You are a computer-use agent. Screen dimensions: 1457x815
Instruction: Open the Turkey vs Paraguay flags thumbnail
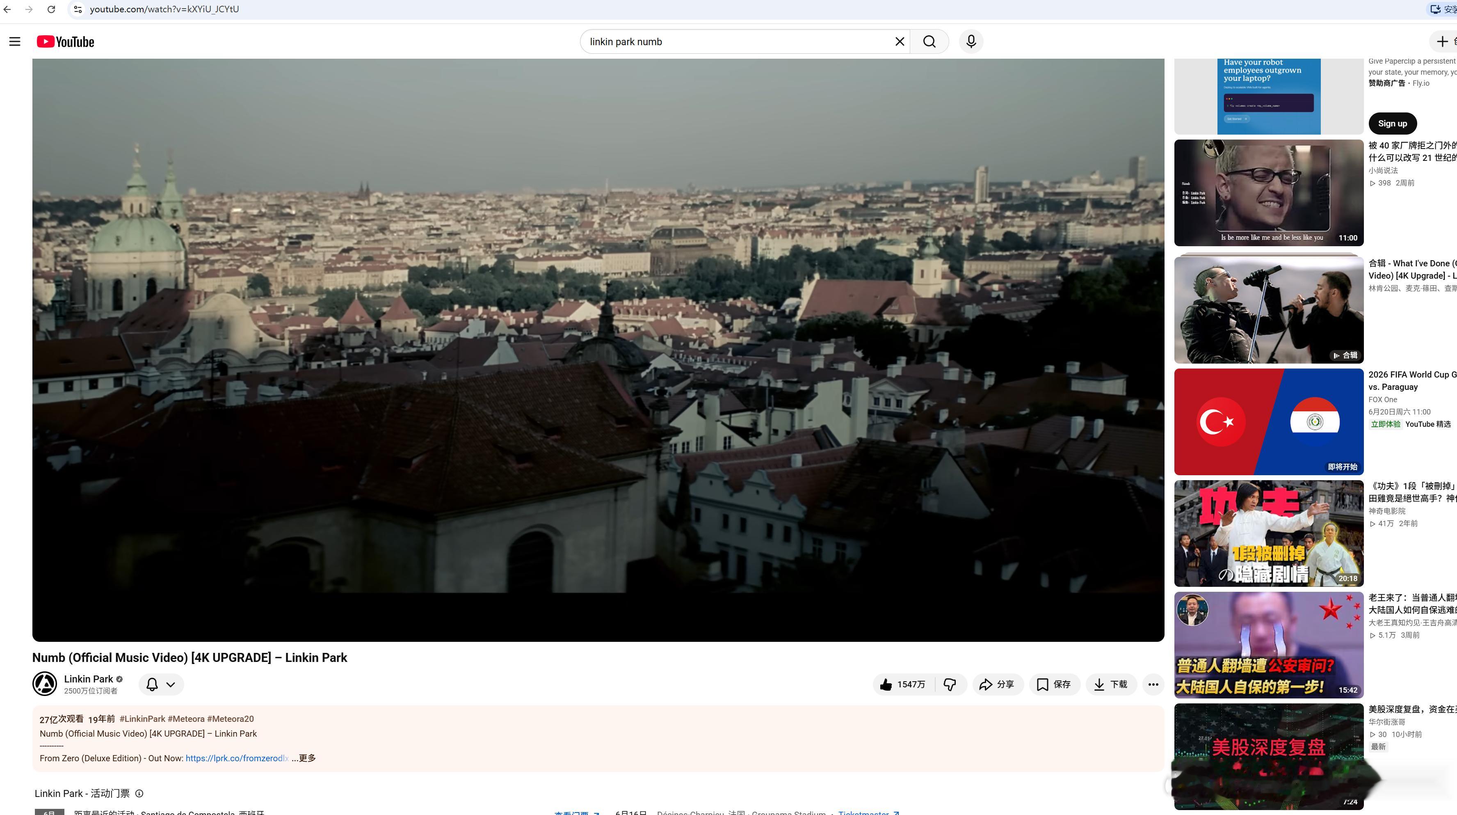coord(1269,421)
